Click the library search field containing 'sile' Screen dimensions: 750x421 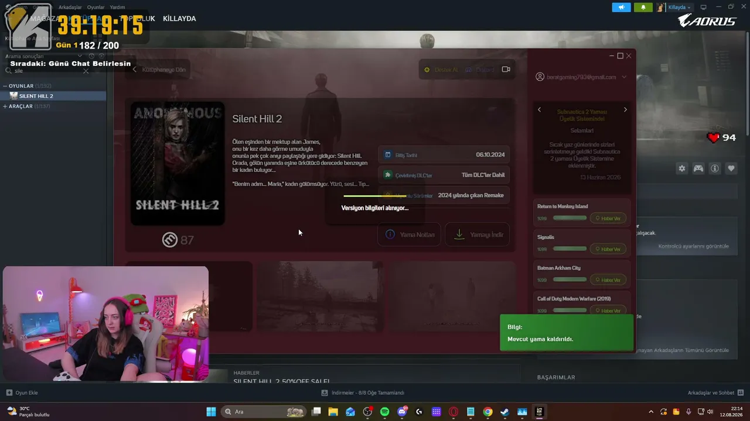(x=47, y=71)
